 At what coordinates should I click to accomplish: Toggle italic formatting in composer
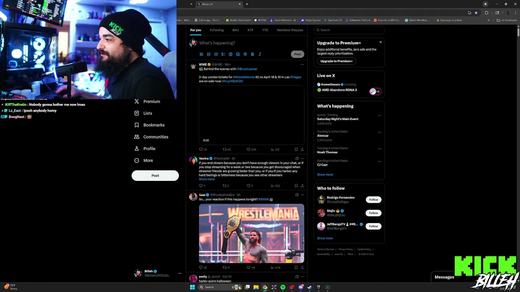coord(260,54)
